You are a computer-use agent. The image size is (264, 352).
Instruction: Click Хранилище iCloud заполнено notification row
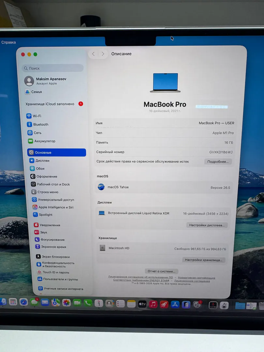pyautogui.click(x=54, y=104)
